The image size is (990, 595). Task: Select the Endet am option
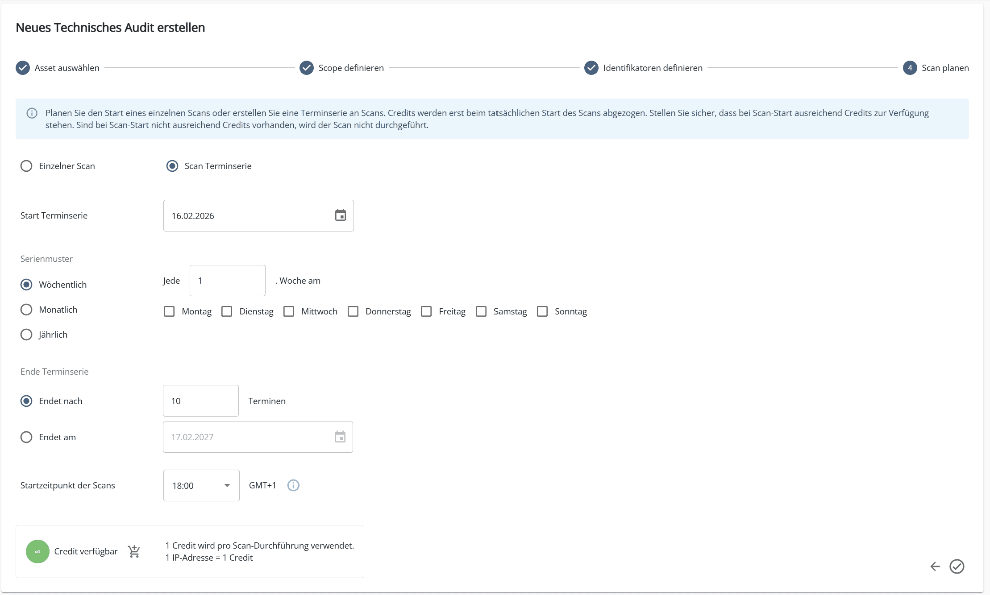tap(26, 437)
